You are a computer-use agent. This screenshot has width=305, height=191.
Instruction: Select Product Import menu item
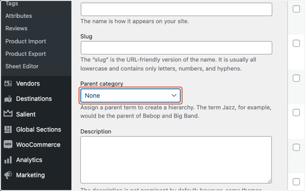click(26, 41)
